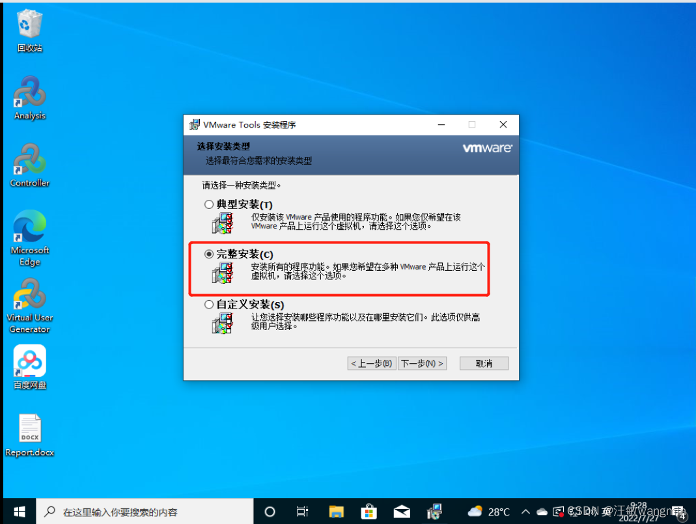Select 典型安装(T) radio option
696x524 pixels.
click(209, 204)
